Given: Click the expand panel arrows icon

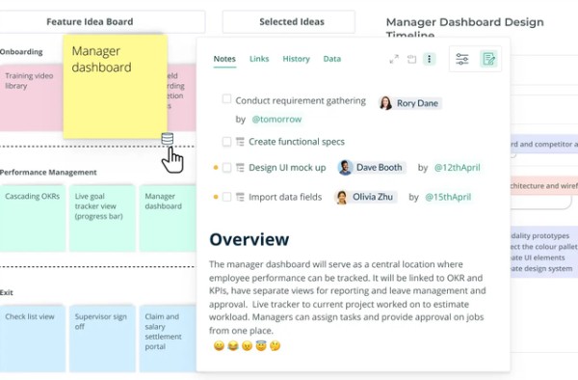Looking at the screenshot, I should [x=394, y=59].
